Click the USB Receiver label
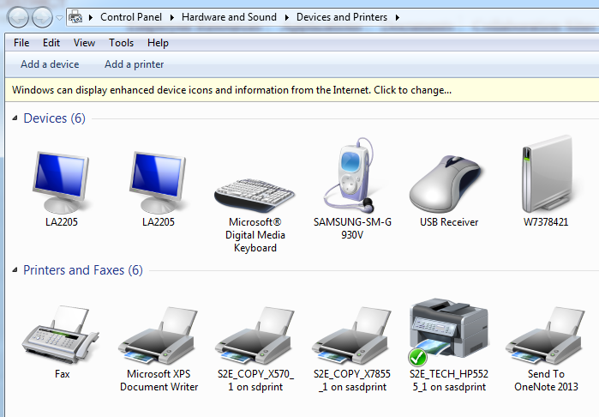599x417 pixels. (449, 222)
